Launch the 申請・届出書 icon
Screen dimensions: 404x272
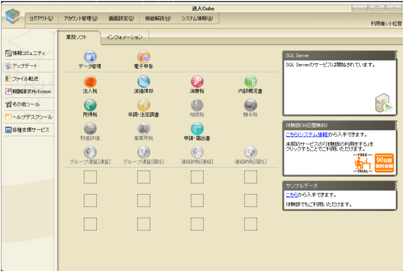coord(197,129)
